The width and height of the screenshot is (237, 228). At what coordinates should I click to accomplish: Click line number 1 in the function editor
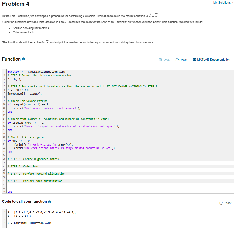pyautogui.click(x=4, y=72)
